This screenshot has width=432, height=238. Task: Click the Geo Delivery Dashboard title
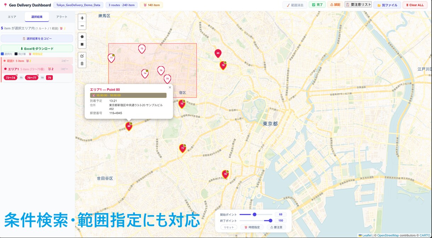(30, 5)
